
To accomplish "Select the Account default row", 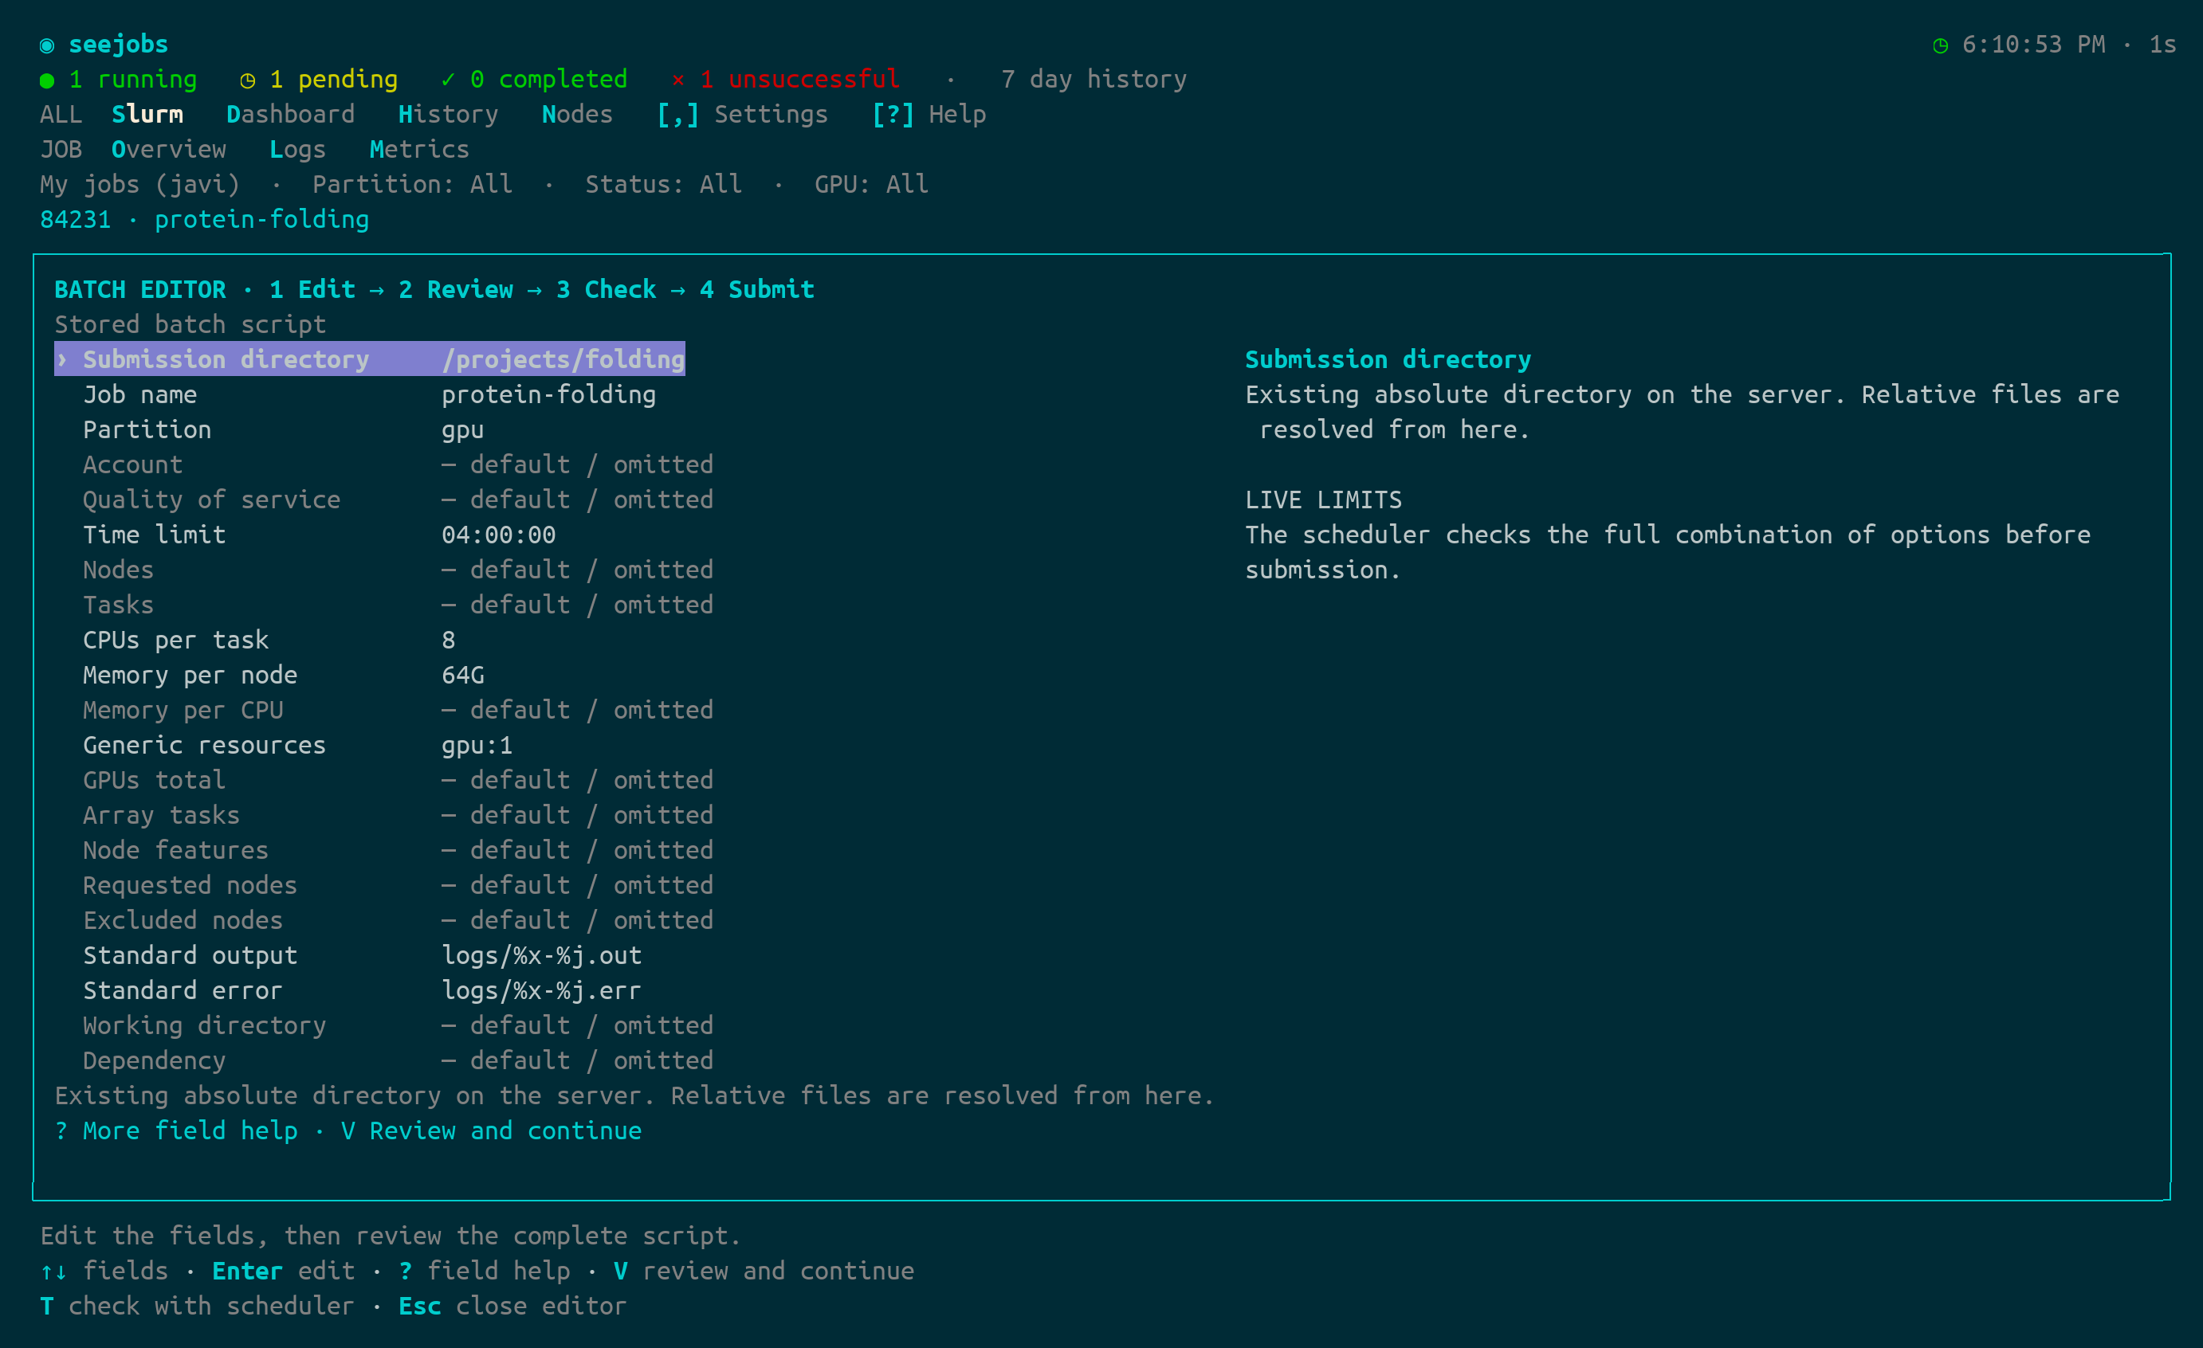I will pos(383,464).
